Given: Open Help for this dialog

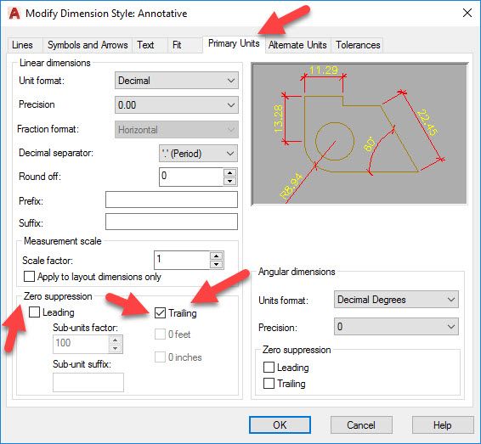Looking at the screenshot, I should click(x=443, y=425).
